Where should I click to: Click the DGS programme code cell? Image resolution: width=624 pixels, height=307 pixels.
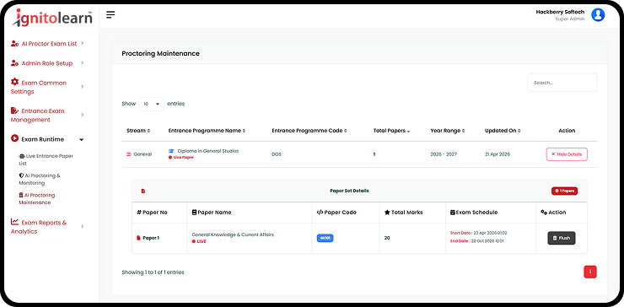tap(277, 154)
